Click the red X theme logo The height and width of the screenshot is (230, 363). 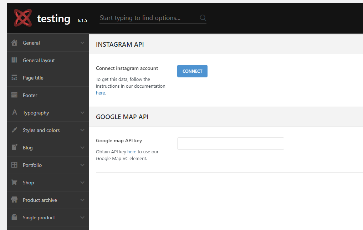tap(23, 18)
